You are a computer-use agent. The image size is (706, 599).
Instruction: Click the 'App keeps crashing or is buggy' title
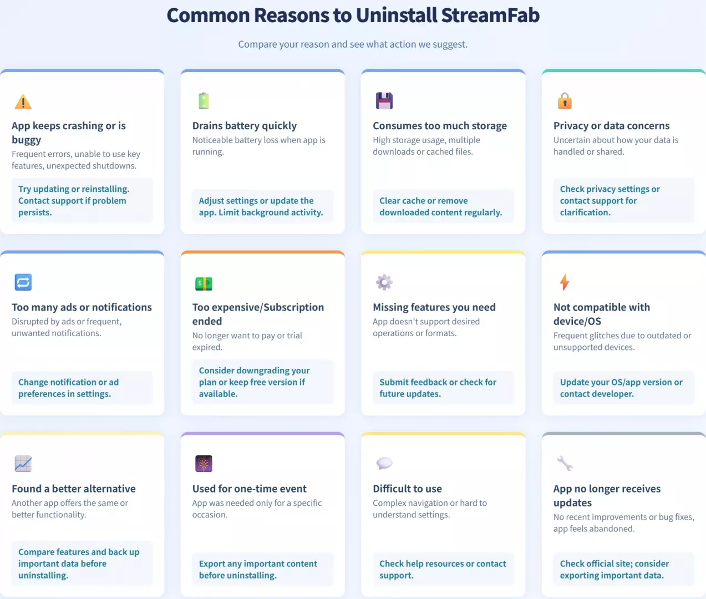click(69, 133)
